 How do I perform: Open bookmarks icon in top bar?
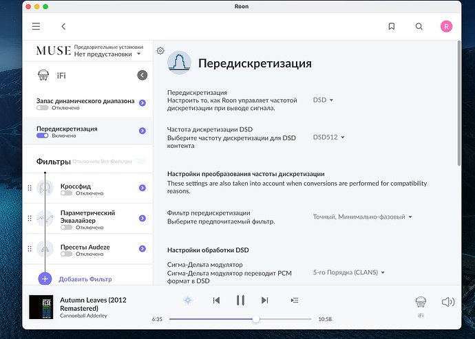tap(392, 26)
